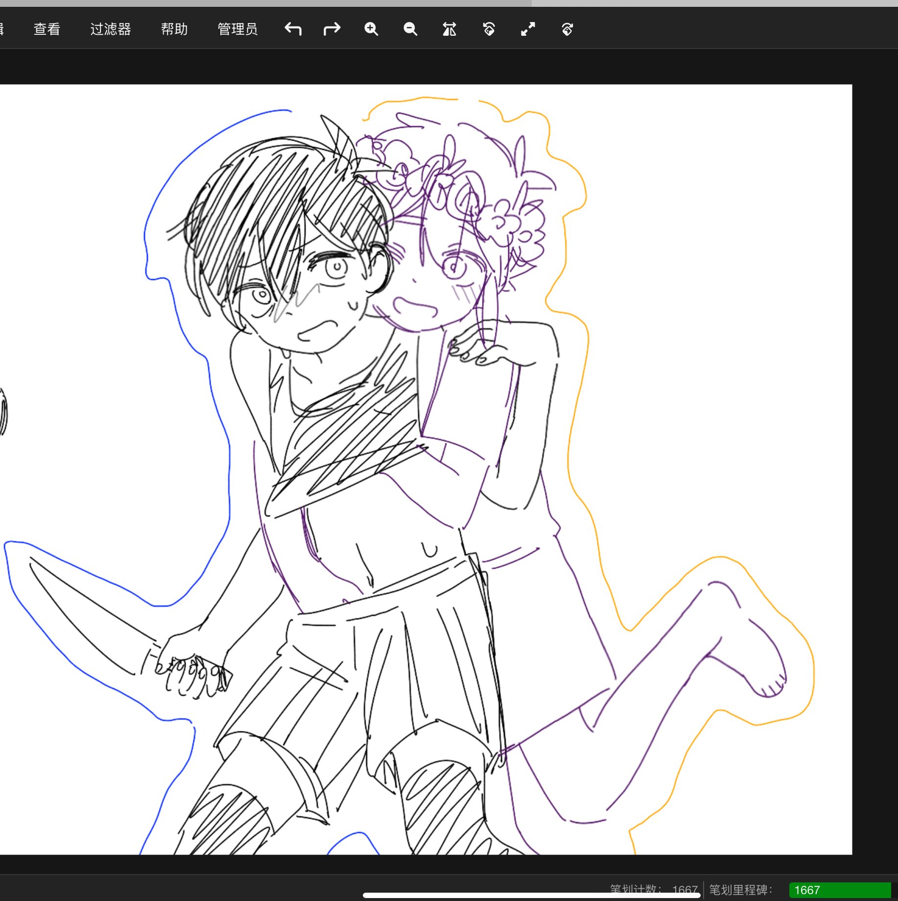898x901 pixels.
Task: Open the 查看 menu
Action: click(x=47, y=29)
